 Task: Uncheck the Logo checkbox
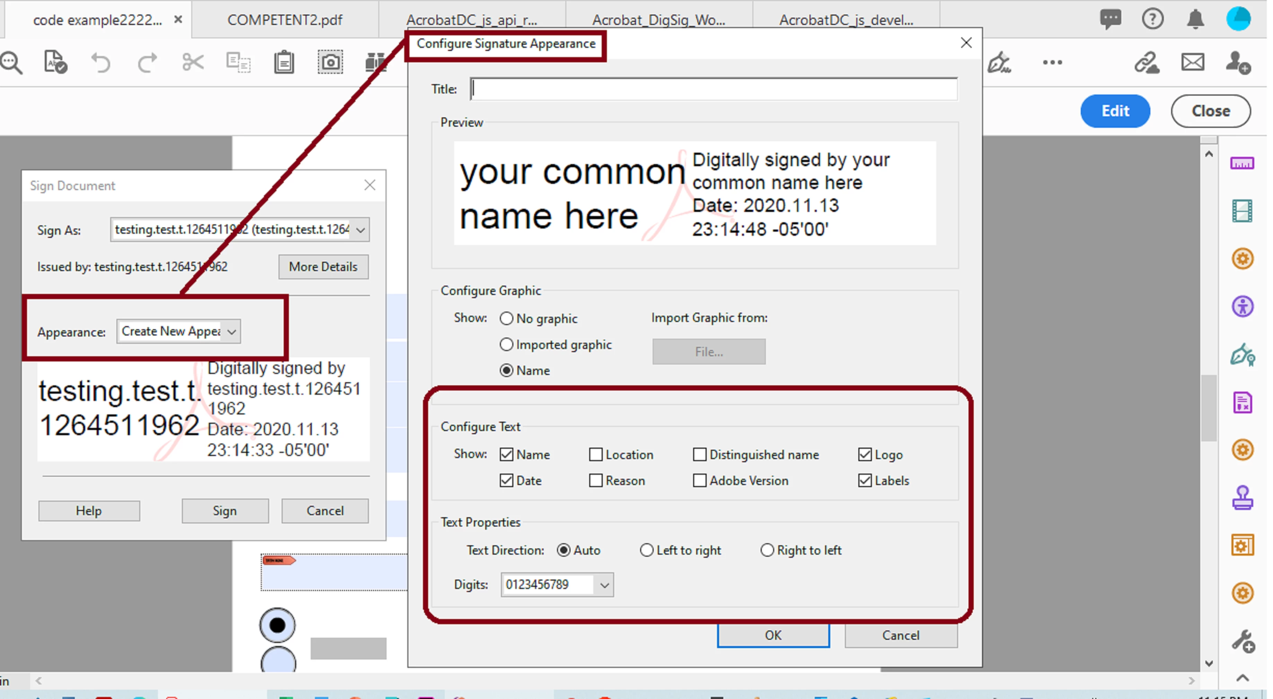click(864, 455)
